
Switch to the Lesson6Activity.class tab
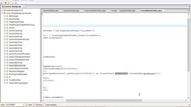pos(127,11)
